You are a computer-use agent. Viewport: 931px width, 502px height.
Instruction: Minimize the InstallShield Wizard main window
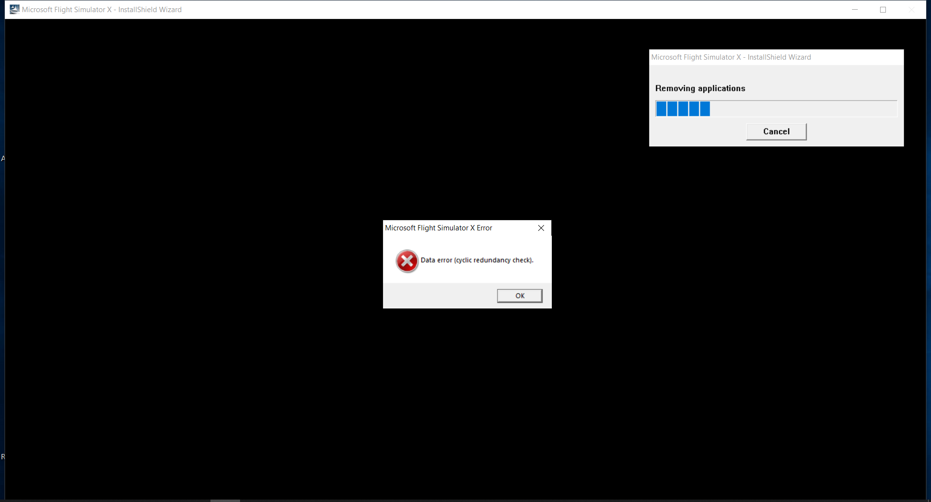point(855,9)
